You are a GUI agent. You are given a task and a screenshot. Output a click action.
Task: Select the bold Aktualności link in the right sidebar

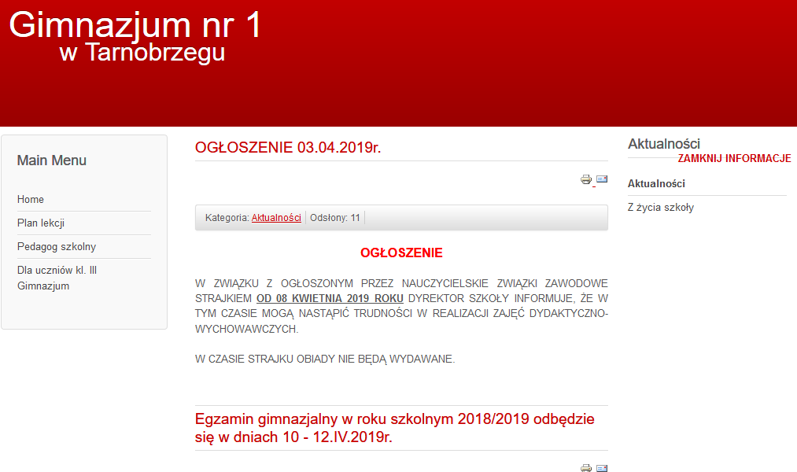[x=656, y=184]
